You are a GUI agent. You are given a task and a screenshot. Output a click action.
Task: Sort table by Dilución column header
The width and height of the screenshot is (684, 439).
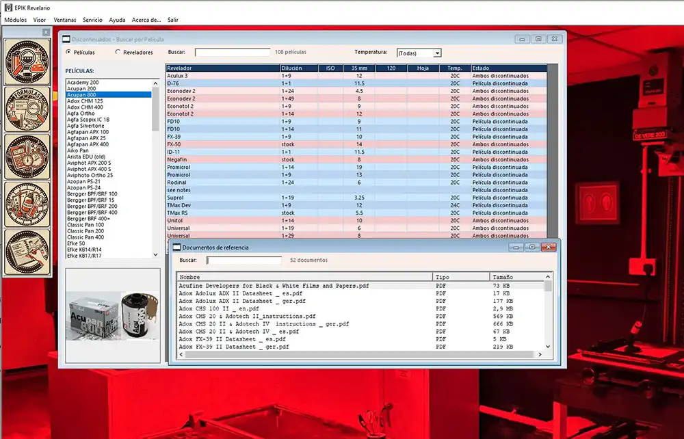299,68
